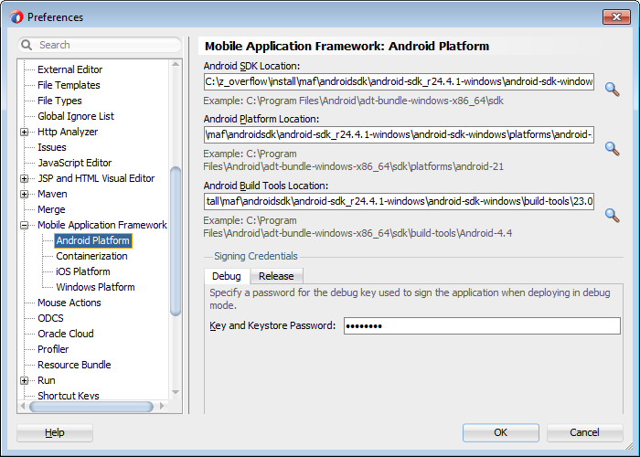640x457 pixels.
Task: Click tree vertical scrollbar down arrow
Action: pyautogui.click(x=176, y=392)
